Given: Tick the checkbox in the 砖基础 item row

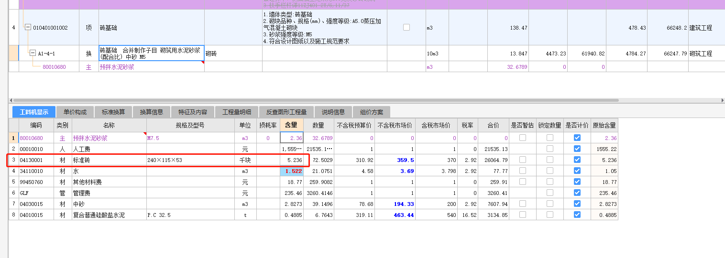Looking at the screenshot, I should click(406, 27).
